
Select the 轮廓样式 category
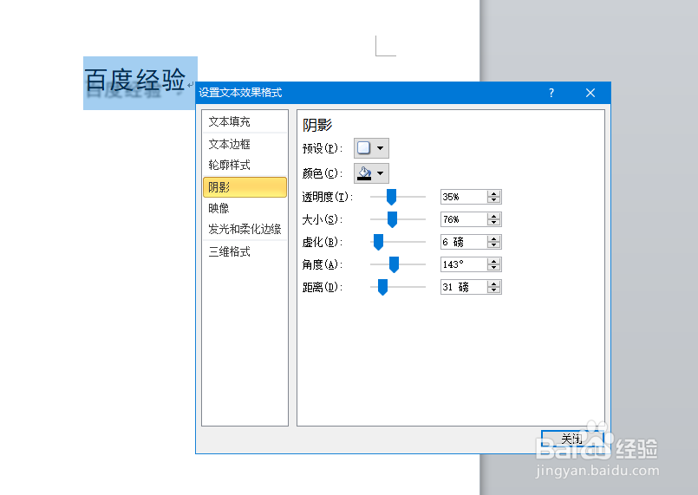coord(245,166)
